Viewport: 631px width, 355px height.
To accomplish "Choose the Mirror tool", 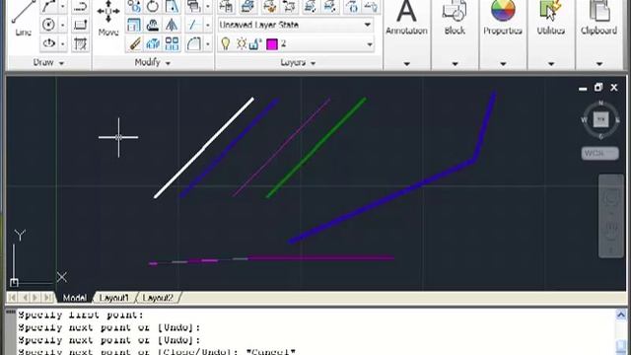I will pyautogui.click(x=173, y=25).
